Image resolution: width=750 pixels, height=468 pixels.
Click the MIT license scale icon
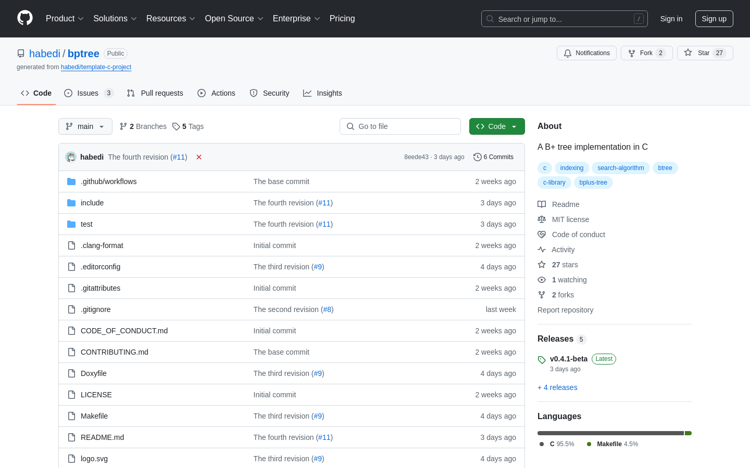[x=542, y=219]
